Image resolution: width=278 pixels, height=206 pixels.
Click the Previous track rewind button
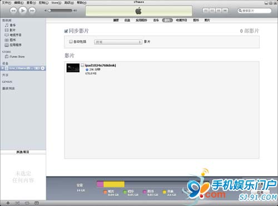pyautogui.click(x=13, y=11)
